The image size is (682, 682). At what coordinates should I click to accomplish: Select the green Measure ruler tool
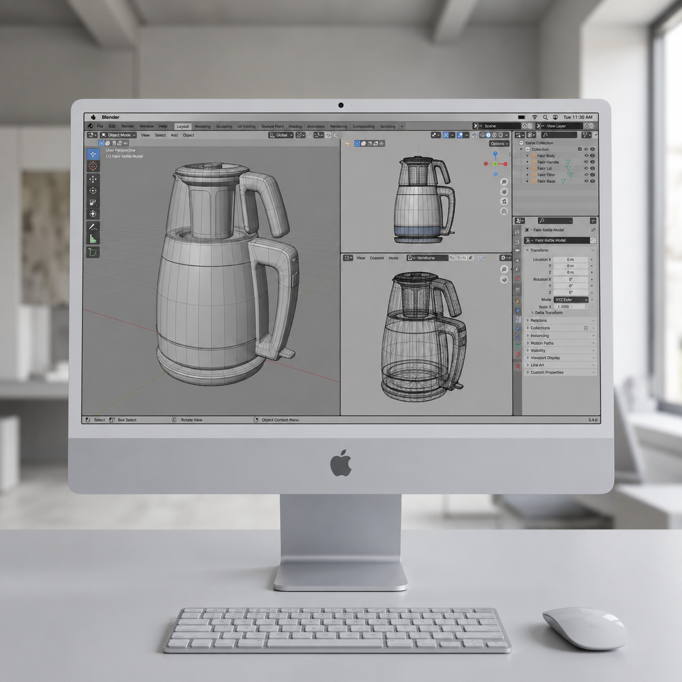point(93,239)
